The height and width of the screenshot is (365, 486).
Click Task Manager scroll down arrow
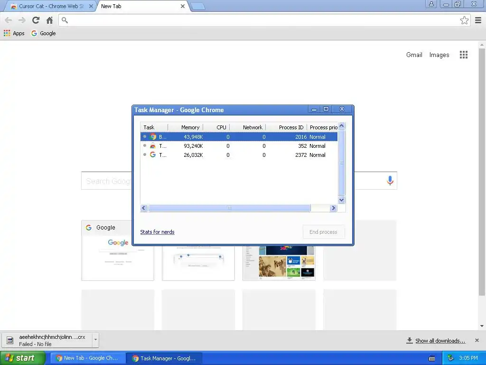pyautogui.click(x=341, y=200)
